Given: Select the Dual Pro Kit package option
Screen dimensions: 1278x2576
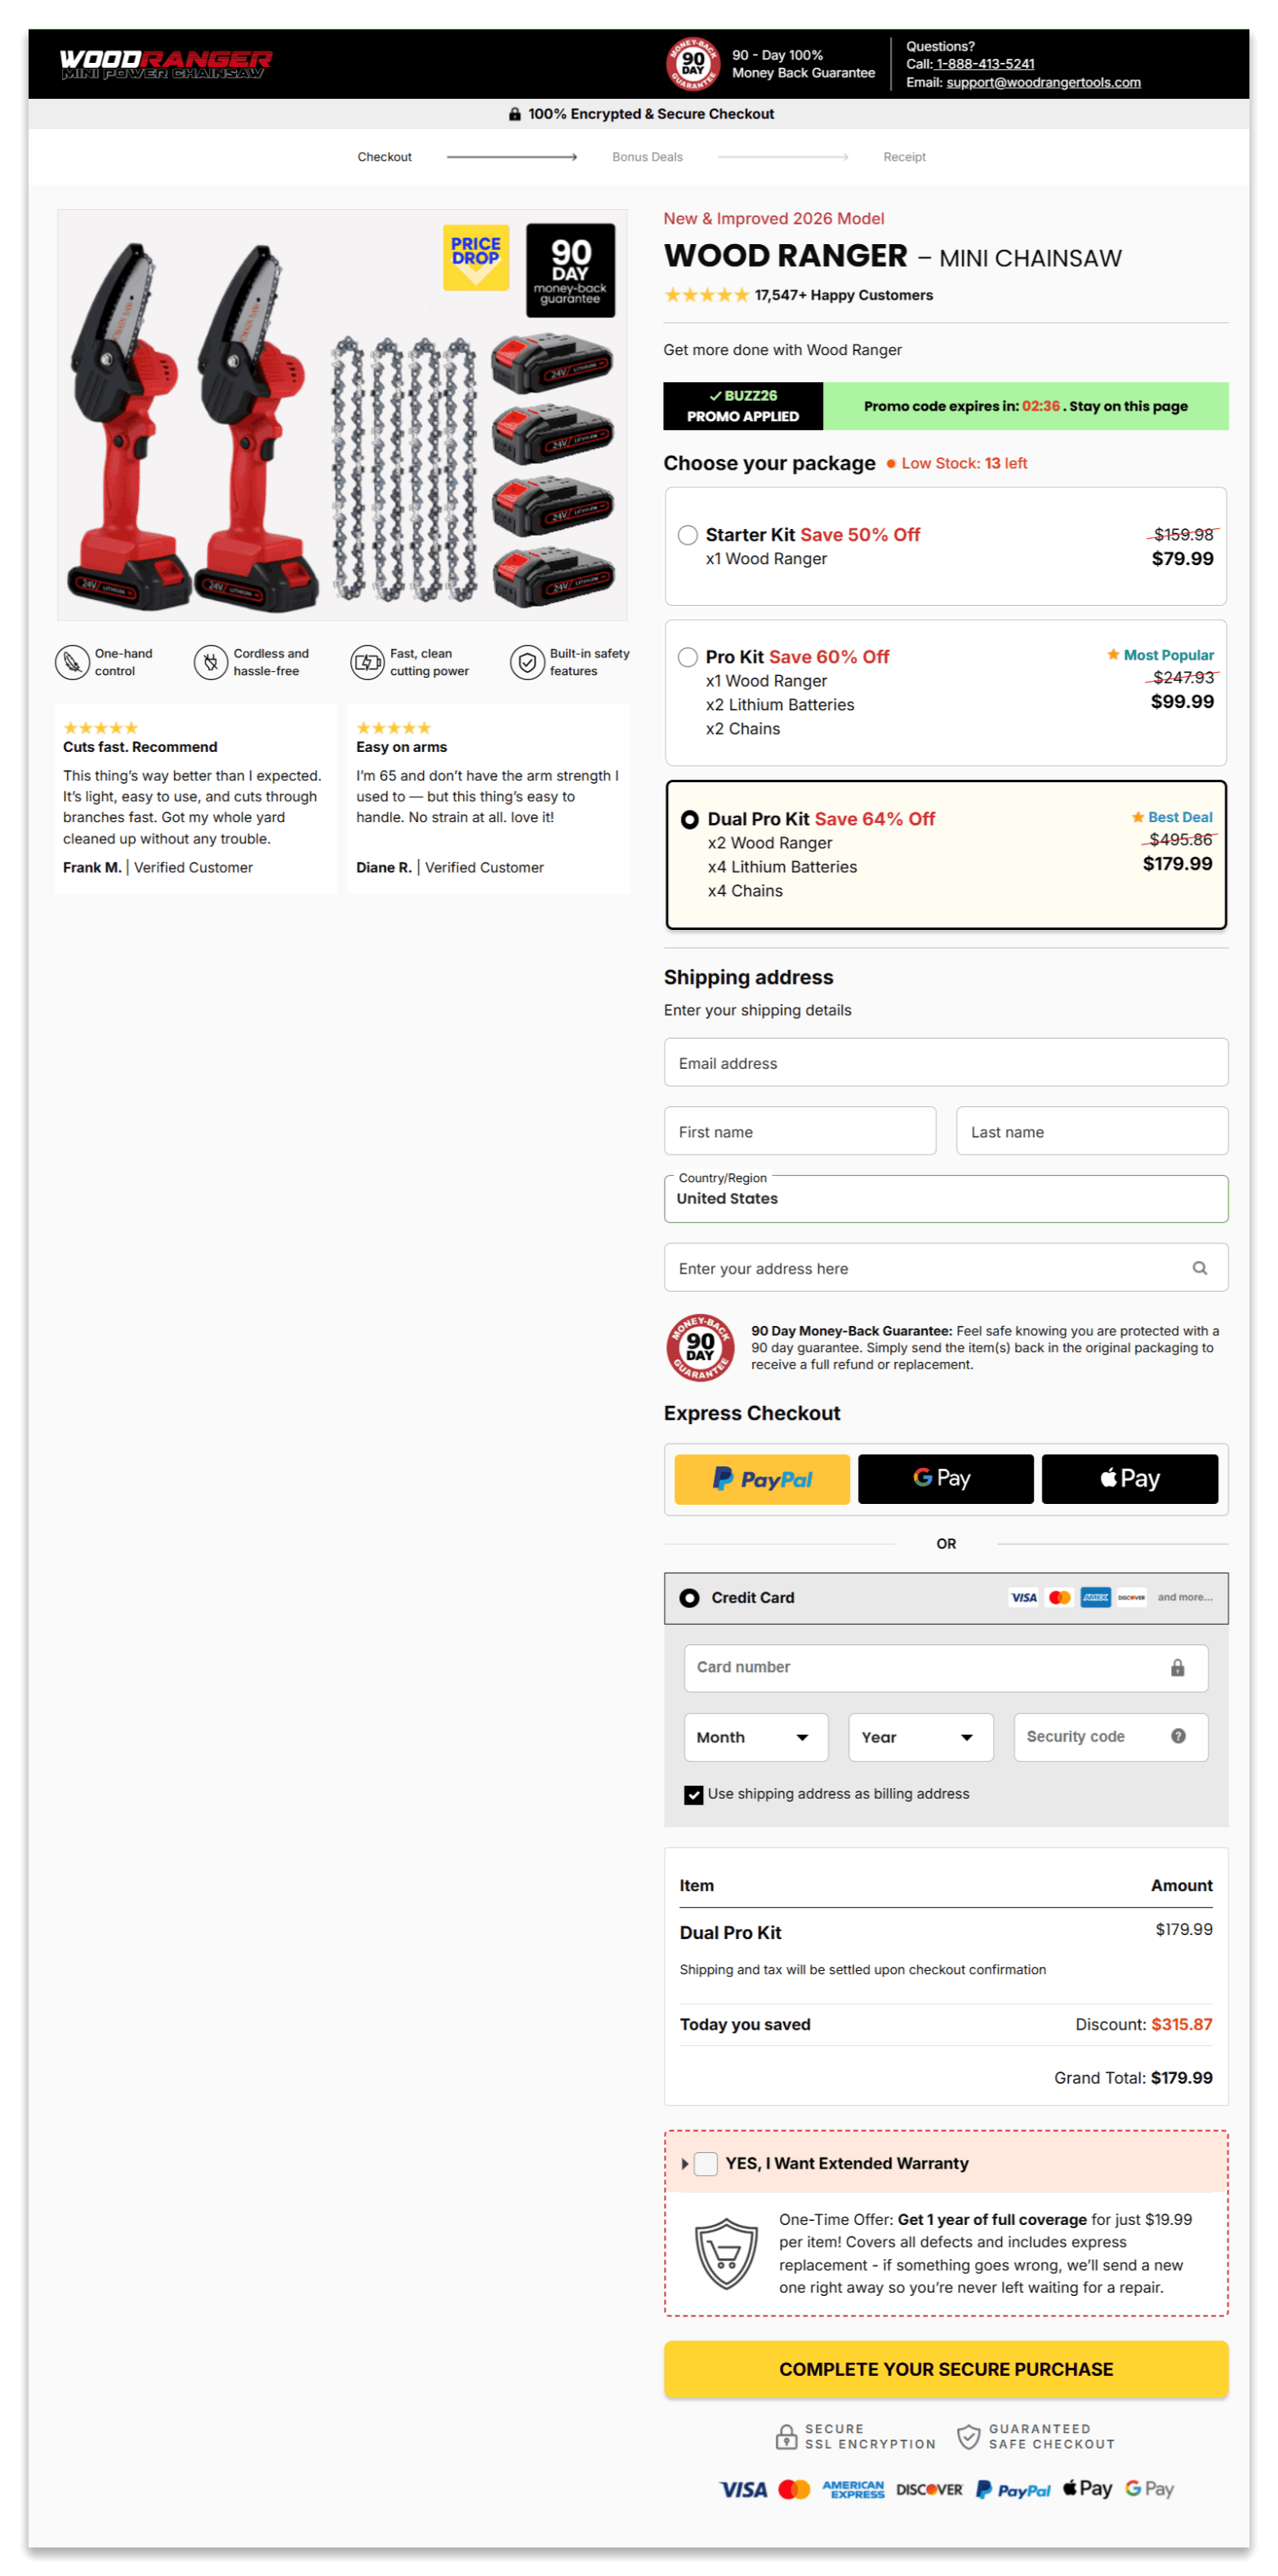Looking at the screenshot, I should pos(945,854).
